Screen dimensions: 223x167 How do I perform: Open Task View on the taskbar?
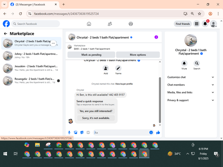point(16,154)
